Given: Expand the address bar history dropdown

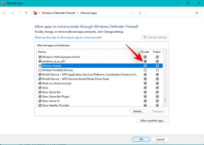Looking at the screenshot, I should [x=131, y=13].
